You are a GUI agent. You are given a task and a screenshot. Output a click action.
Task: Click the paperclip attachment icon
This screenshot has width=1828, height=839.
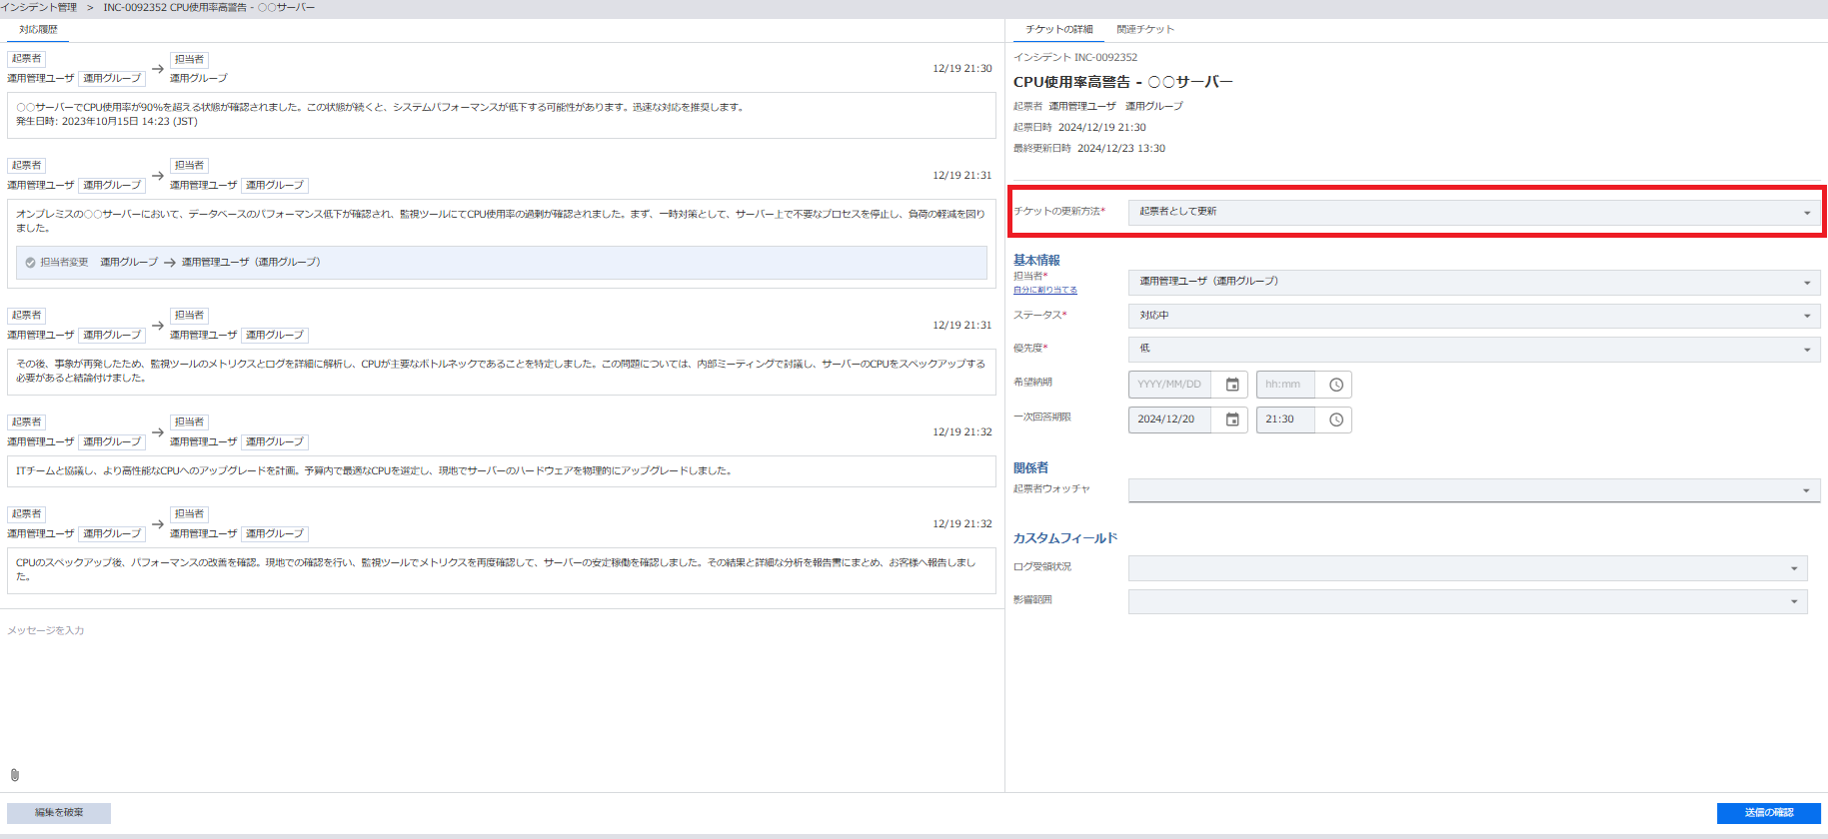pyautogui.click(x=15, y=775)
